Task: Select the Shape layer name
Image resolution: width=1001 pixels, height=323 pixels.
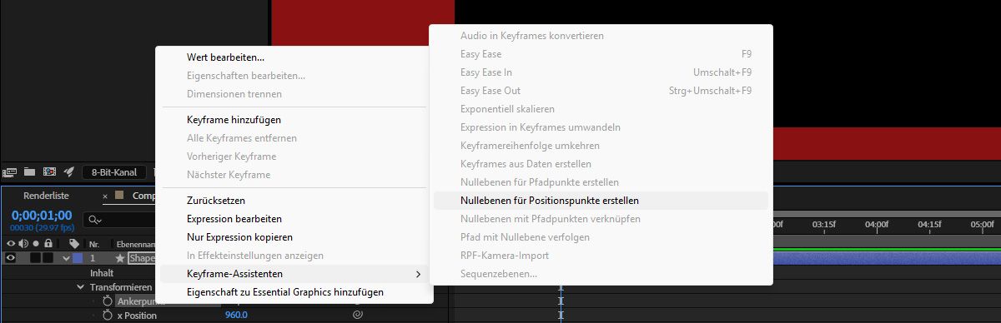Action: coord(142,258)
